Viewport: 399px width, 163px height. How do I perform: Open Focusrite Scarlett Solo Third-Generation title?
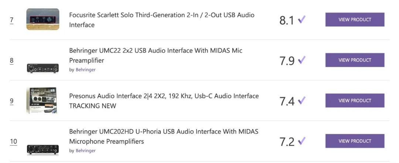tap(162, 20)
